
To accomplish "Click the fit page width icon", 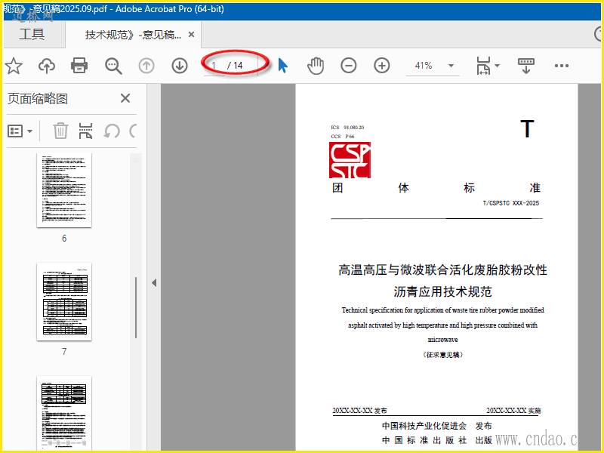I will [483, 66].
